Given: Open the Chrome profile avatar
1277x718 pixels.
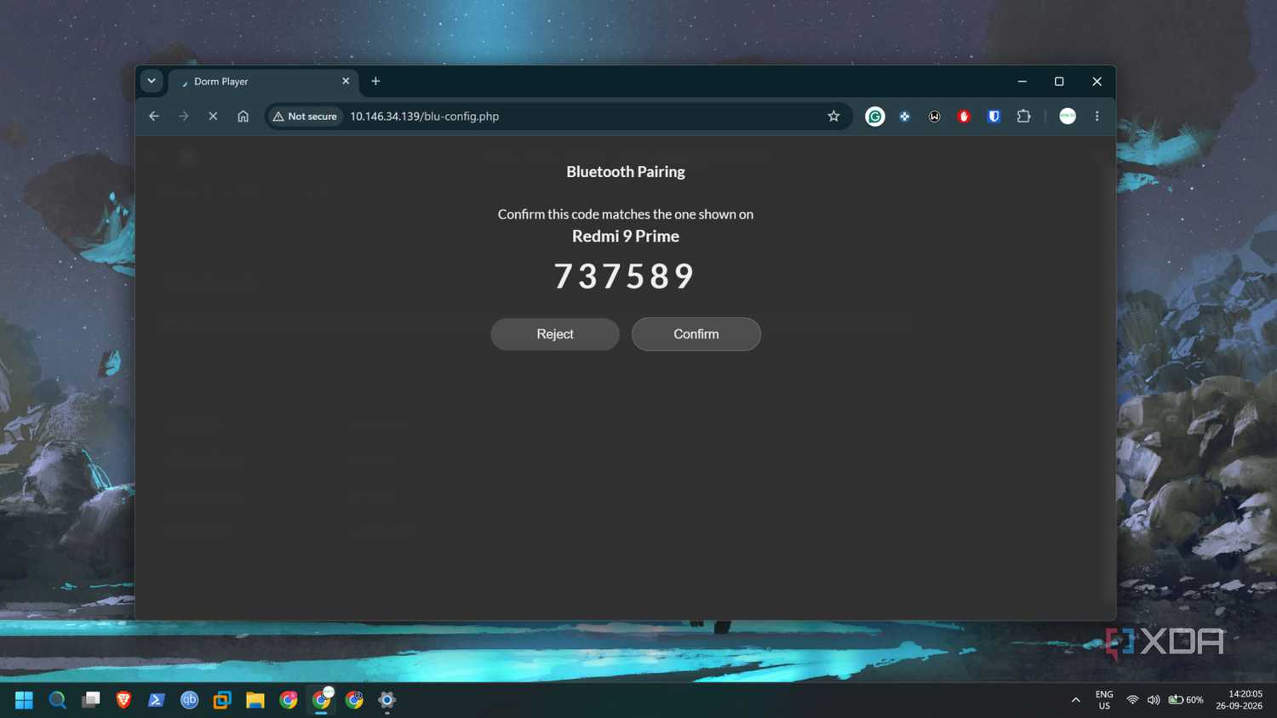Looking at the screenshot, I should 1068,117.
